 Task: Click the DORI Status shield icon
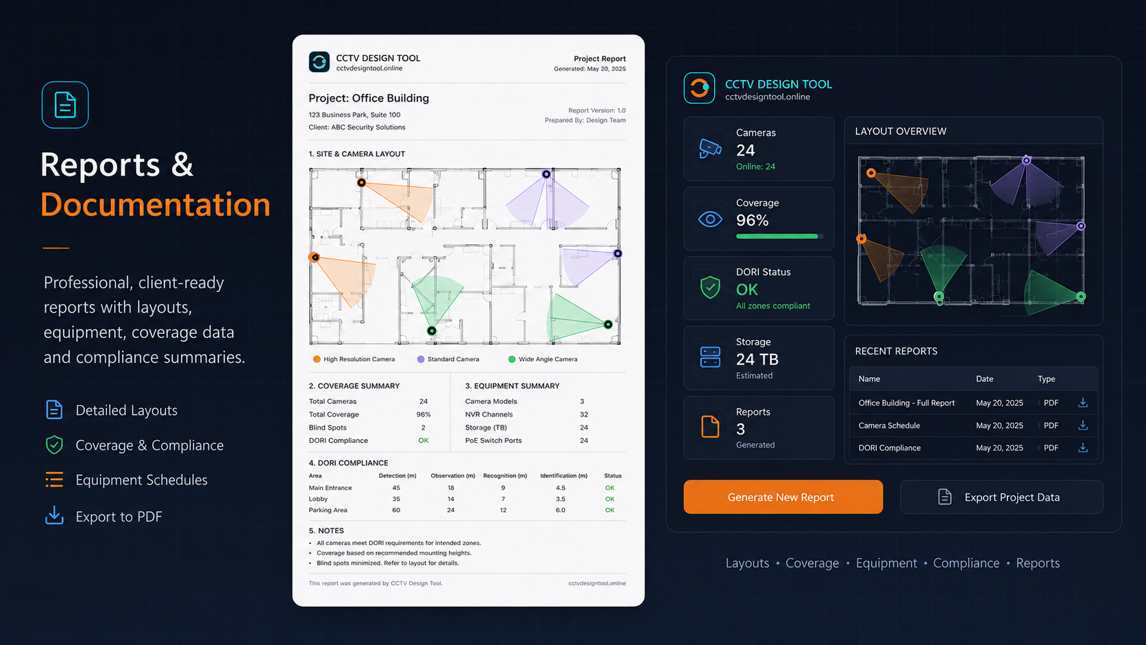pos(710,287)
